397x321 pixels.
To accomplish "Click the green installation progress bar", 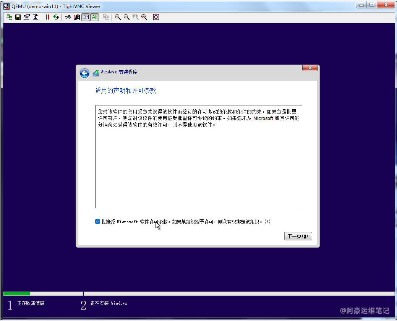I will [x=17, y=293].
